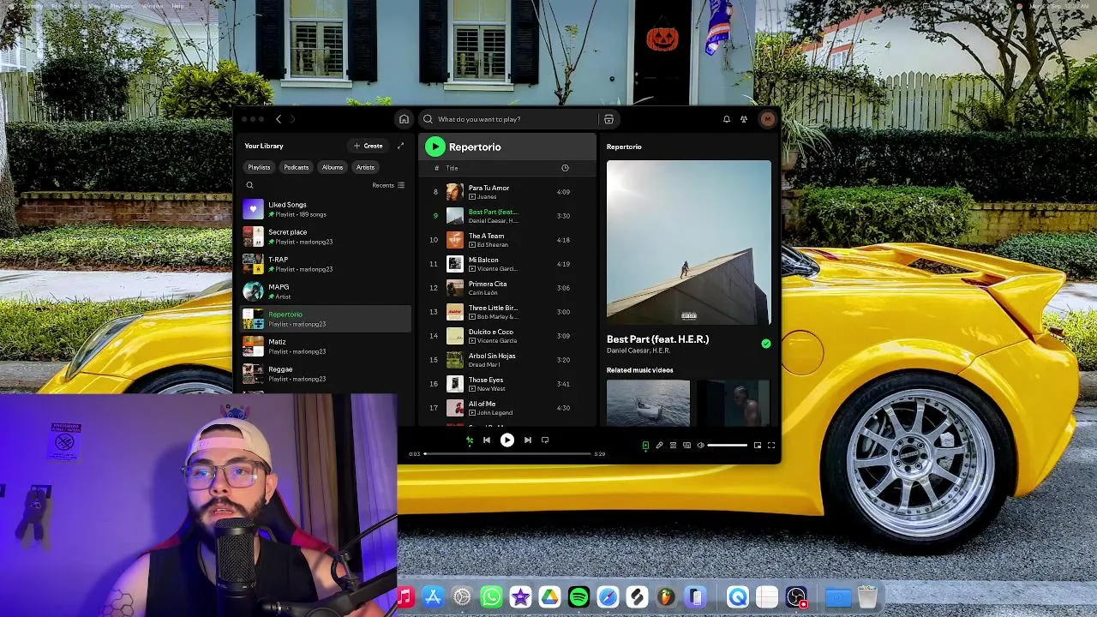Open WhatsApp from the Dock
The height and width of the screenshot is (617, 1097).
click(491, 596)
